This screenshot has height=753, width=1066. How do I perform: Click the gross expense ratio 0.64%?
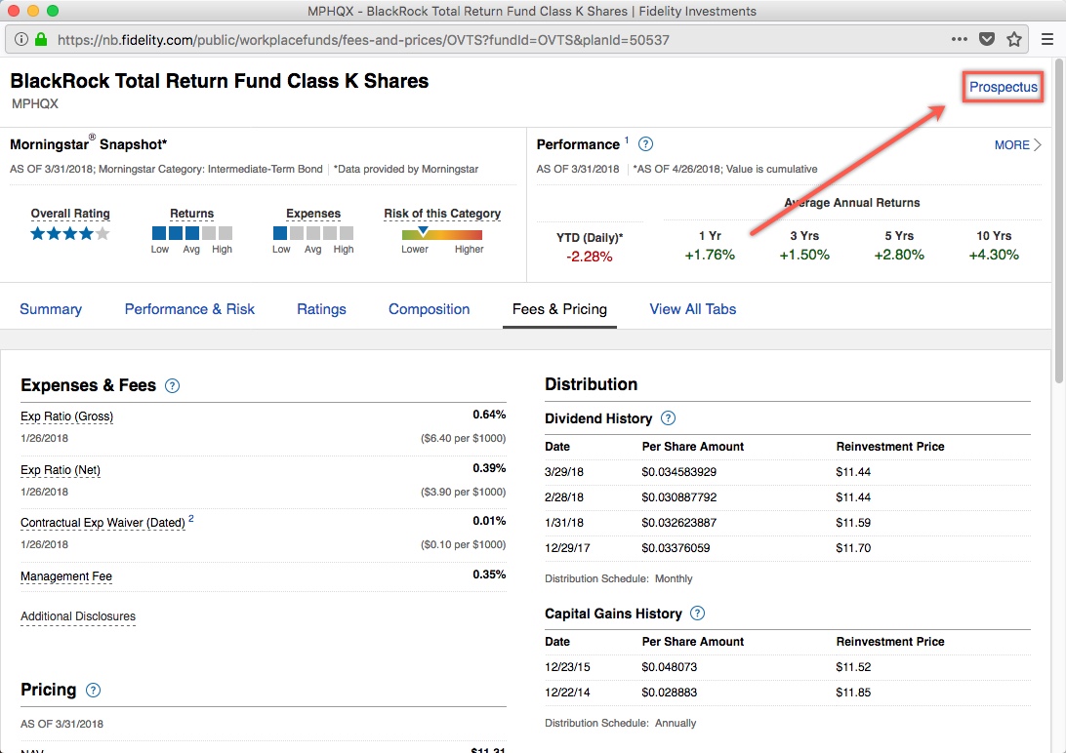click(489, 415)
